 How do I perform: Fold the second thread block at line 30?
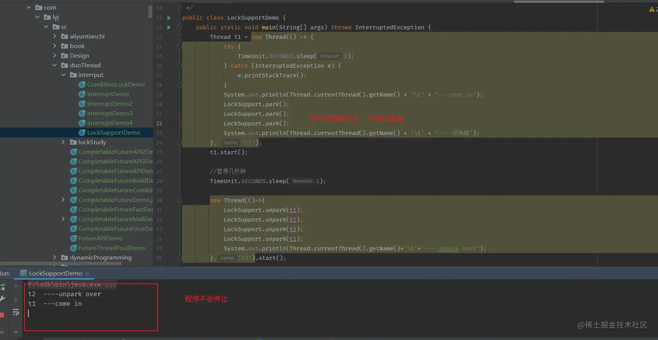(x=180, y=200)
